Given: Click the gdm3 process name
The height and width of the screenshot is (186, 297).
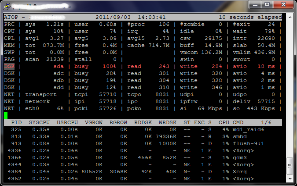Looking at the screenshot, I should tap(240, 157).
